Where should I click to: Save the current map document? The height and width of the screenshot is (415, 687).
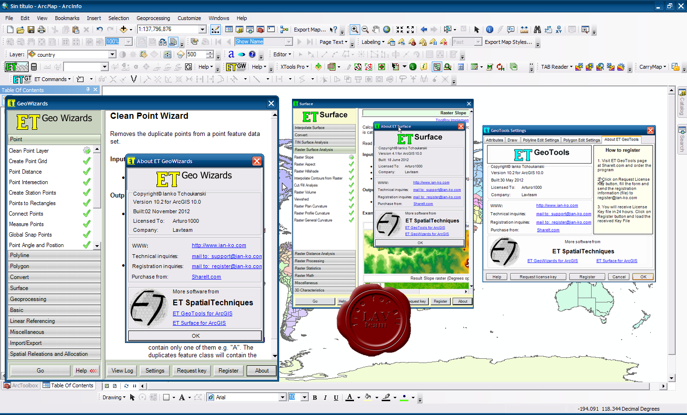click(x=31, y=30)
